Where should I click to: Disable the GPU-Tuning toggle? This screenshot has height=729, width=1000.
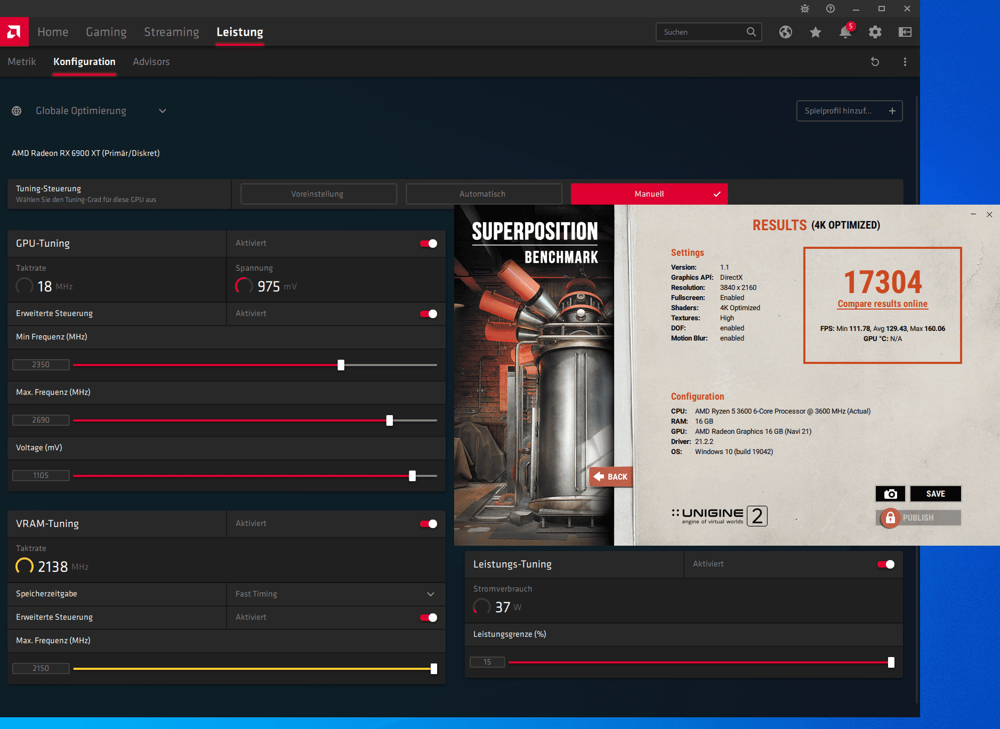[429, 244]
